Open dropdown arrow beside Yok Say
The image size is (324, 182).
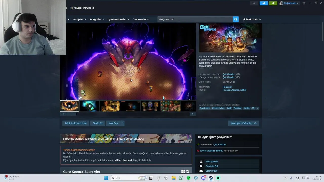tap(123, 123)
